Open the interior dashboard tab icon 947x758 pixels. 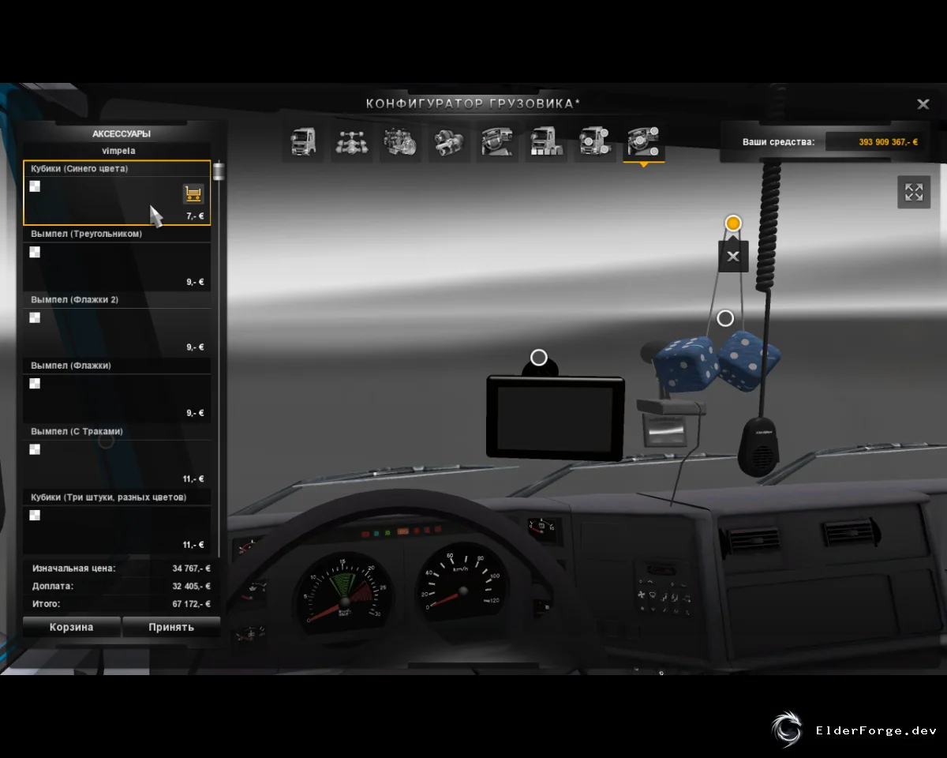click(497, 143)
